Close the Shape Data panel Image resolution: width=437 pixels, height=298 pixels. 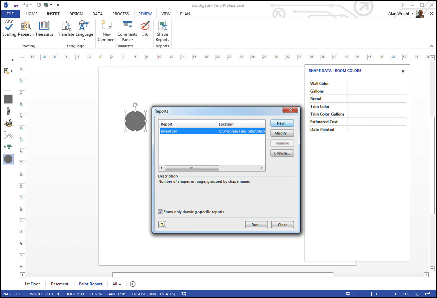pyautogui.click(x=403, y=71)
